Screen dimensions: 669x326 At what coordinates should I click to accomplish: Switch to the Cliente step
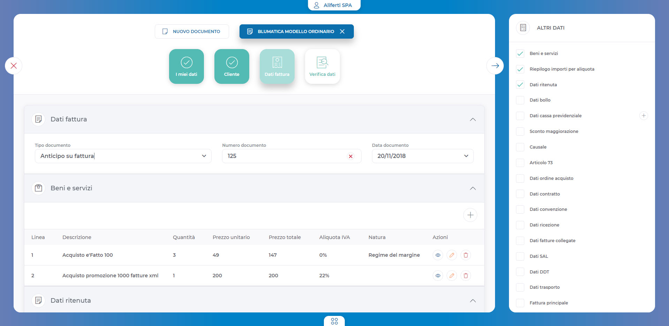click(231, 66)
